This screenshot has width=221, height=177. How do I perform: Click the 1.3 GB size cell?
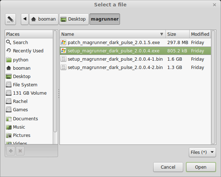[x=174, y=68]
